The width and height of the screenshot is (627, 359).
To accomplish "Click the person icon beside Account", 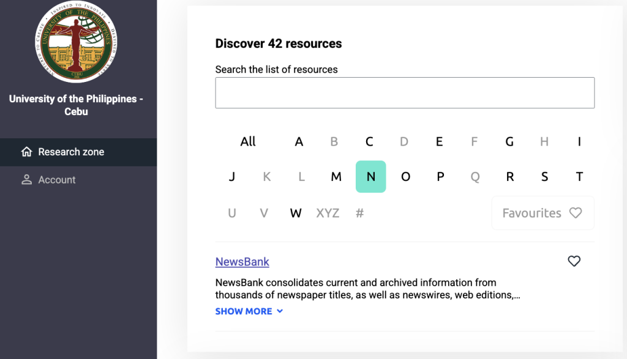I will [26, 180].
